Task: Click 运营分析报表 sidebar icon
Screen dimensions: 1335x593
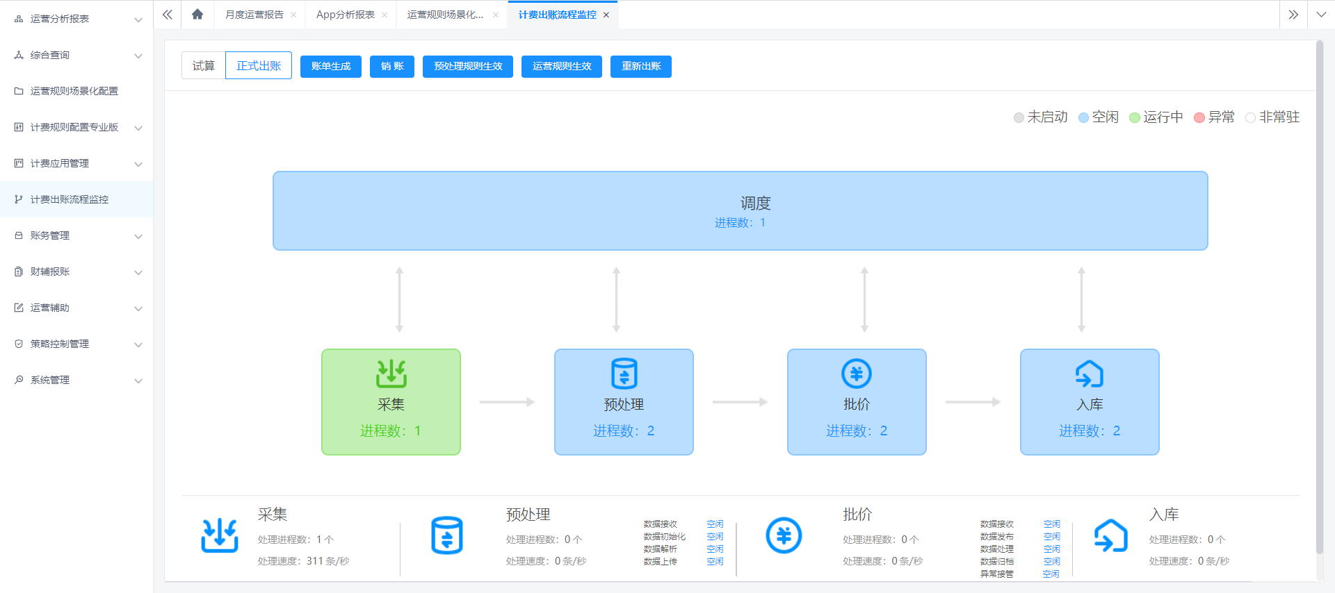Action: tap(19, 19)
